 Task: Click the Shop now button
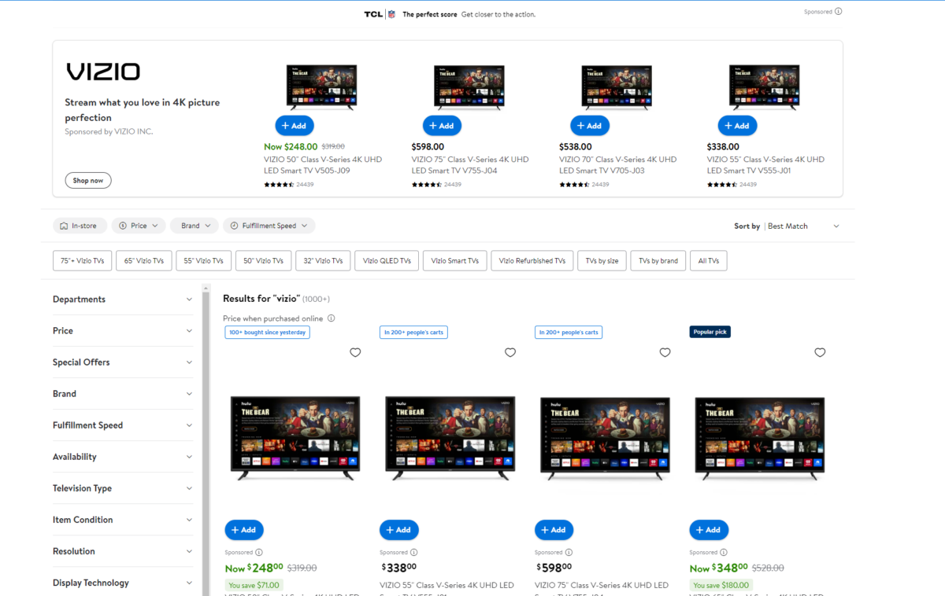88,181
